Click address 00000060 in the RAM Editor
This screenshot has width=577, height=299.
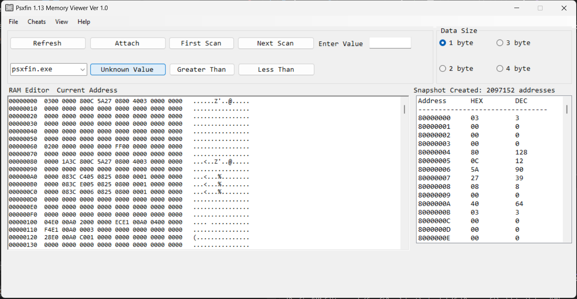click(x=23, y=146)
